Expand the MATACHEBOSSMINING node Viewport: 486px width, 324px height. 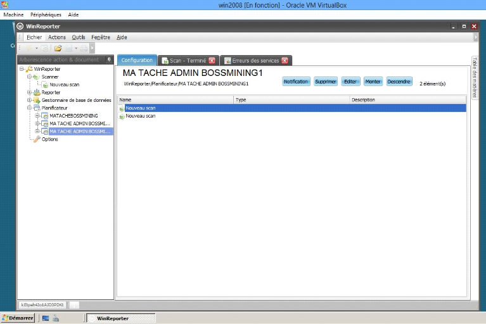click(x=37, y=115)
